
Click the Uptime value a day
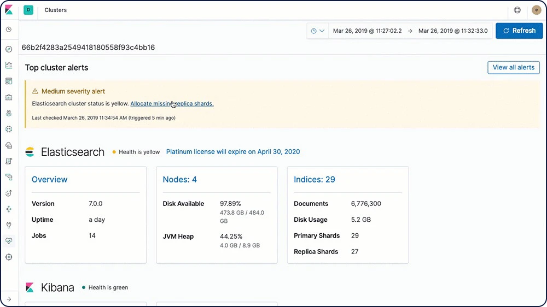97,220
